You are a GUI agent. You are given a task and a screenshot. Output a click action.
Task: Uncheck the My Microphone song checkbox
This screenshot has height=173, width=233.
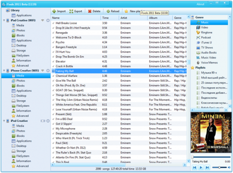point(53,129)
